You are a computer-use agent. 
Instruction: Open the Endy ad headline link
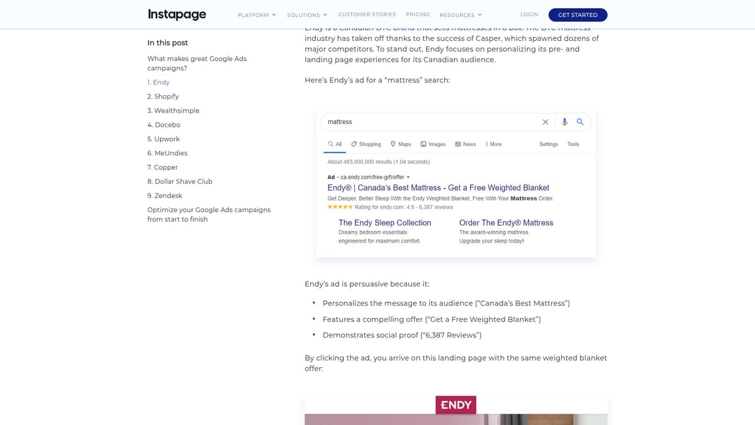click(439, 187)
